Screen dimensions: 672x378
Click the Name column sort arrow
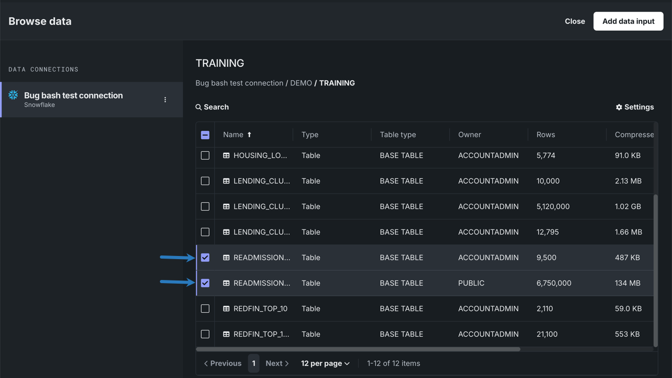249,135
